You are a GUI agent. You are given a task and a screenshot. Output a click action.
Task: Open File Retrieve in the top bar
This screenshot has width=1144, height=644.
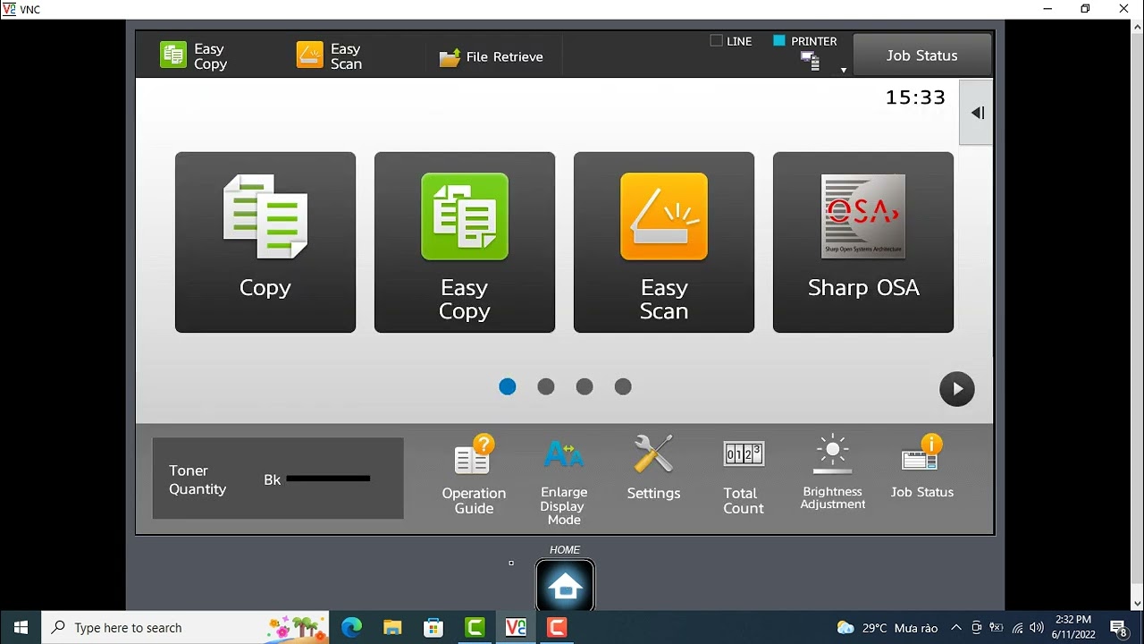(491, 57)
